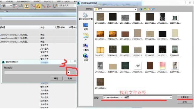Viewport: 194px width, 109px height.
Task: Go up one folder level in dialog
Action: pos(145,9)
